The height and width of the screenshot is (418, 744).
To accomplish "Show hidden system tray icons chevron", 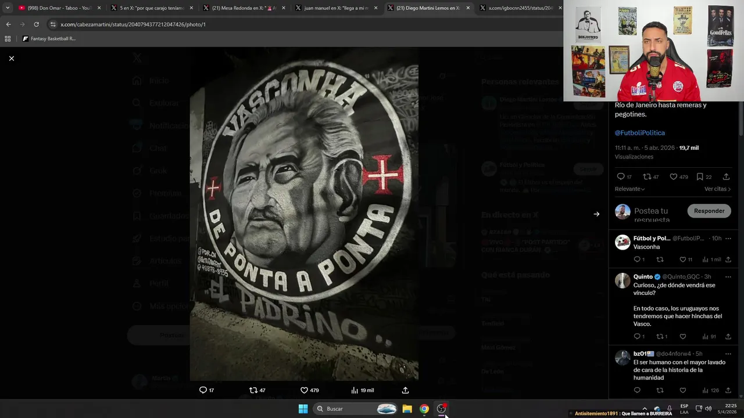I will click(x=644, y=409).
